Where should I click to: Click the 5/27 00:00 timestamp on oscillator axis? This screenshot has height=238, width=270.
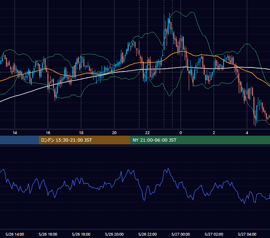pos(181,234)
